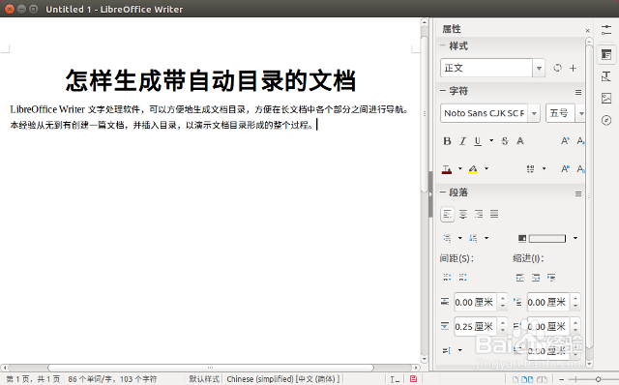Open font size 五号 dropdown
This screenshot has height=385, width=619.
point(581,113)
